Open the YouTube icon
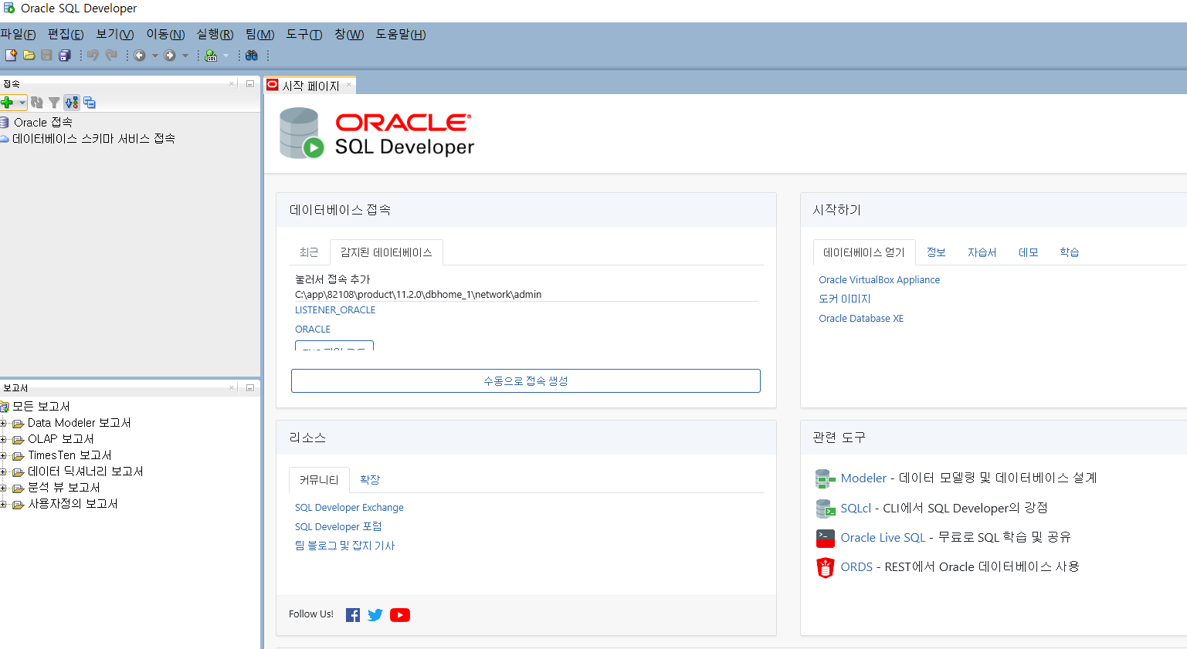This screenshot has height=649, width=1187. coord(400,615)
